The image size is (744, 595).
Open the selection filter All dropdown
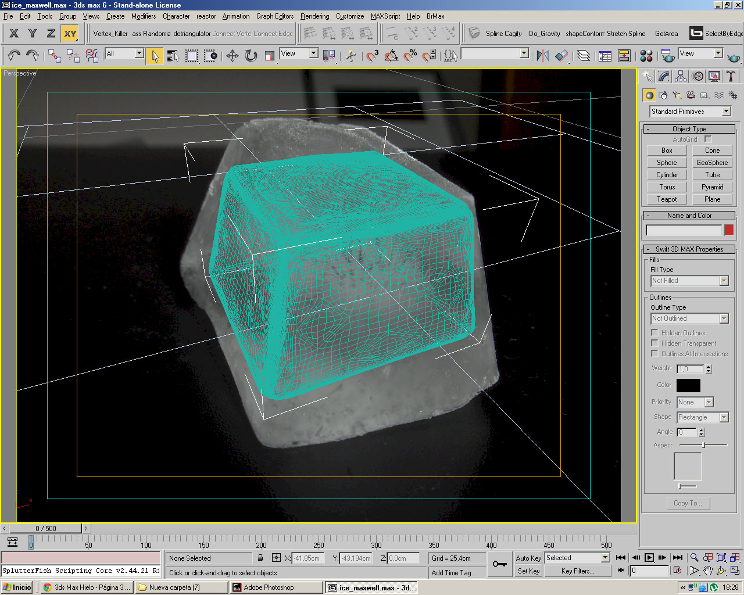point(124,53)
